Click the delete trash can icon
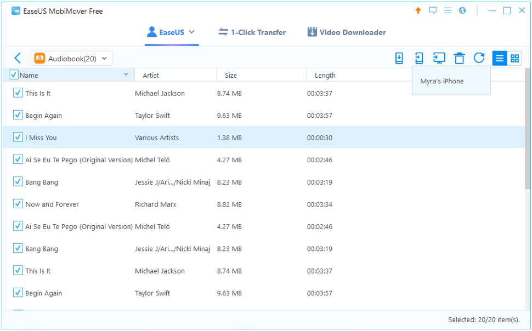This screenshot has height=331, width=532. (x=460, y=58)
